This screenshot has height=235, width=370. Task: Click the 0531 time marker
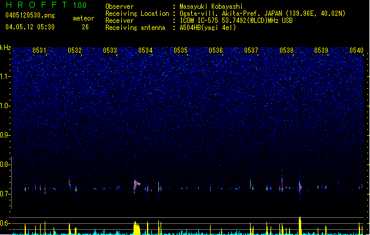click(x=39, y=51)
